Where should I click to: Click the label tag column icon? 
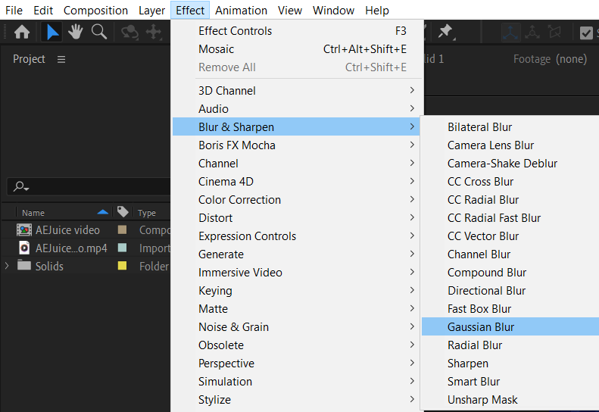tap(123, 213)
